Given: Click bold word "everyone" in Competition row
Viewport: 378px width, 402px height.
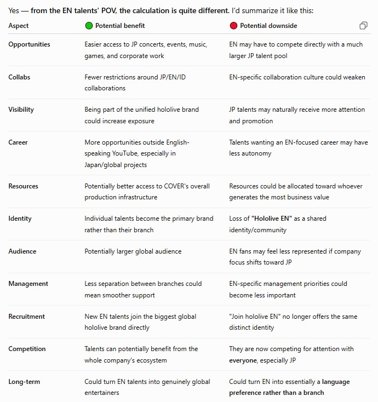Looking at the screenshot, I should click(243, 360).
